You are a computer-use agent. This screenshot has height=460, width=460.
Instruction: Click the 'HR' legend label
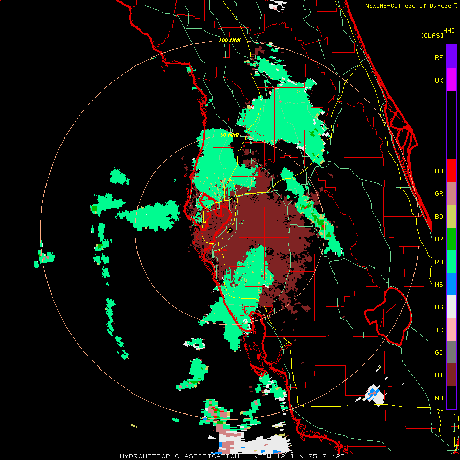point(439,239)
